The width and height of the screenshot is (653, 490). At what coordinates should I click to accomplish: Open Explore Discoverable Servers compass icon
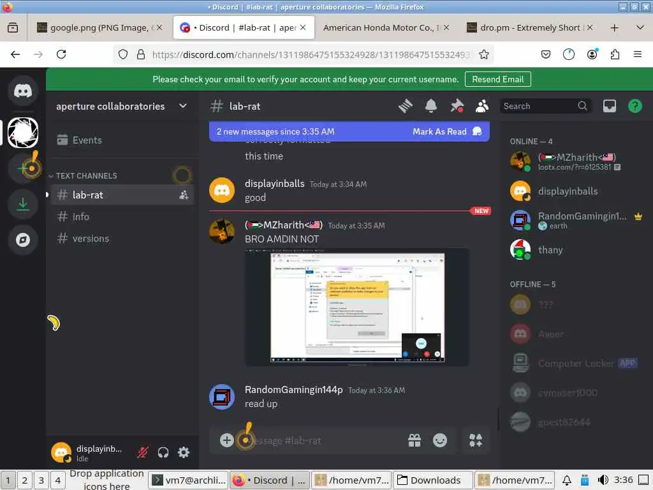point(23,240)
